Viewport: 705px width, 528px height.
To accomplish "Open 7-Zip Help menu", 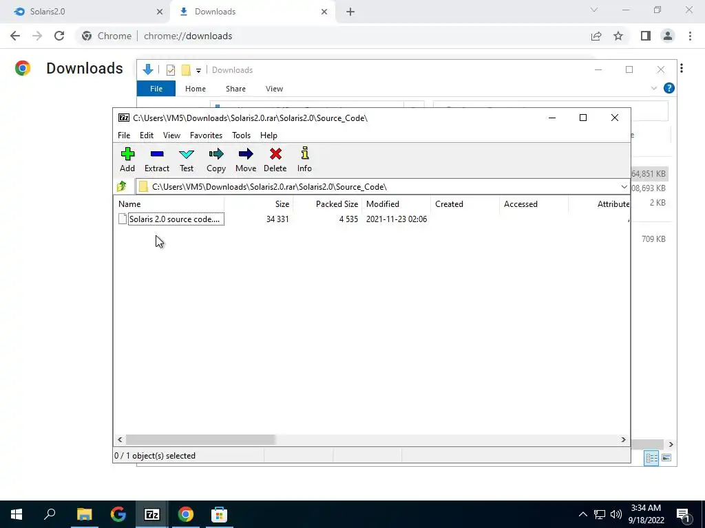I will 269,135.
